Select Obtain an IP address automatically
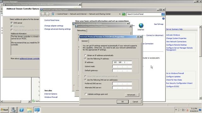The width and height of the screenshot is (202, 113). click(85, 55)
